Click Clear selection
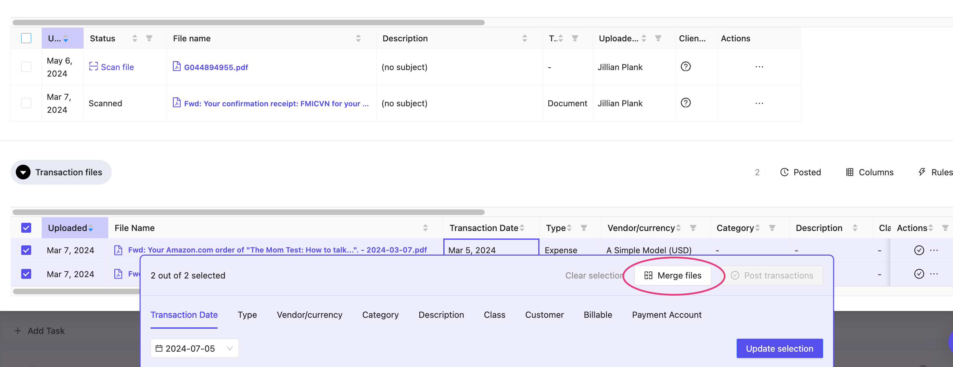953x367 pixels. point(595,275)
